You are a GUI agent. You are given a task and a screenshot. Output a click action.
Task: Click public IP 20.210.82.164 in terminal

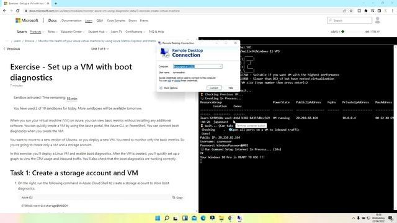[x=306, y=118]
